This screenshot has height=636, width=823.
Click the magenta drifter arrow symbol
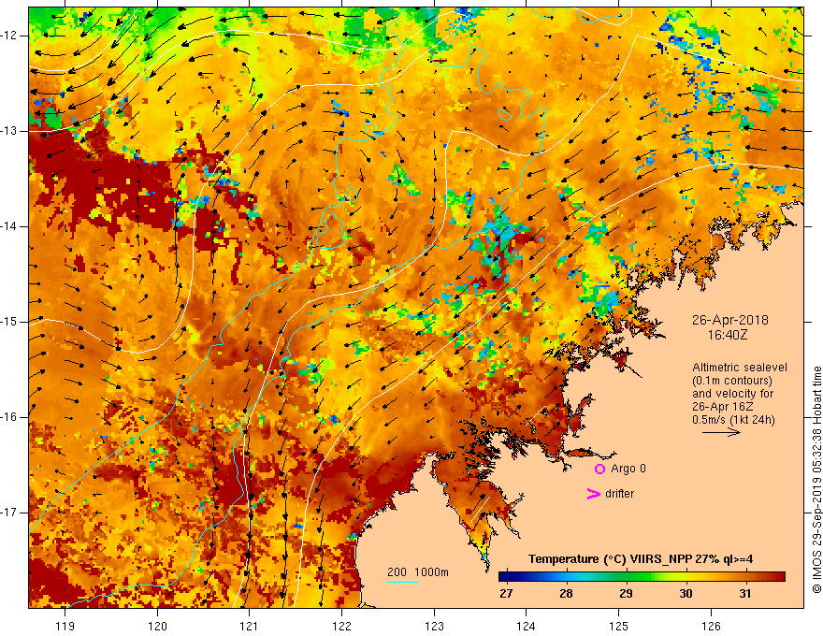point(593,494)
